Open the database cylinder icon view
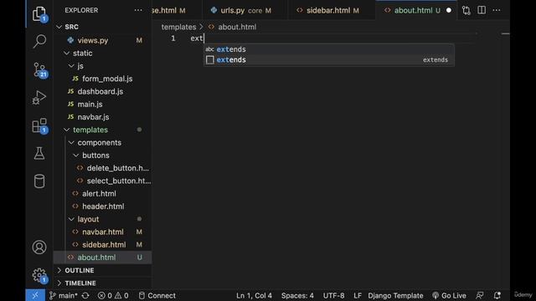 pyautogui.click(x=39, y=181)
